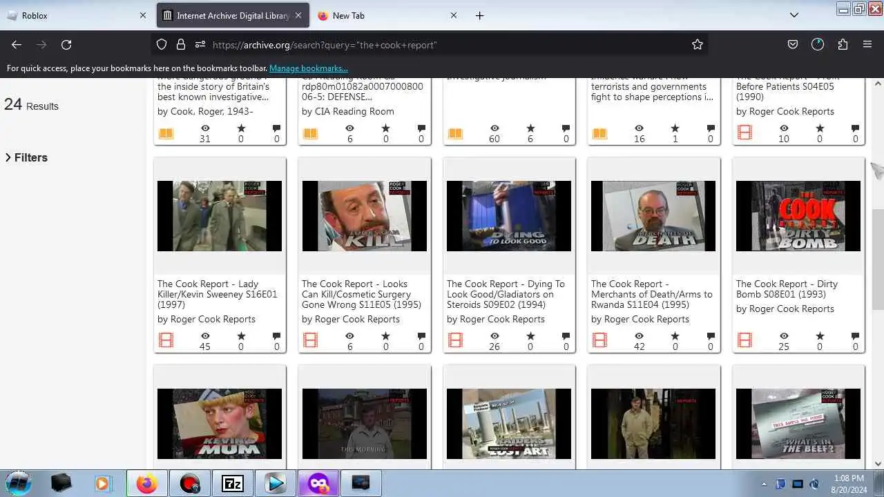Click book icon on Cook, Roger card
Viewport: 884px width, 497px height.
click(166, 133)
